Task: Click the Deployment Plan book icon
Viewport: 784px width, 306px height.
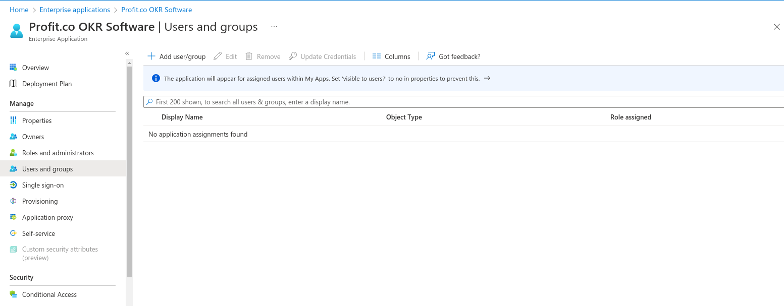Action: [x=13, y=84]
